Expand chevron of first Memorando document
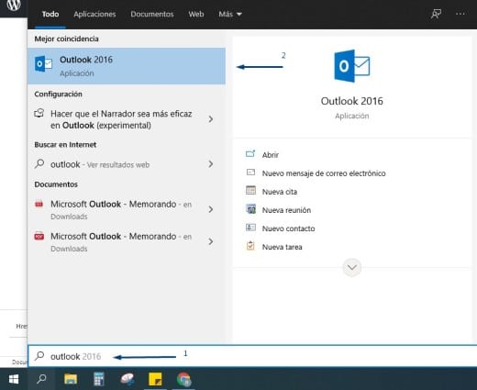Screen dimensions: 477x390 pos(211,209)
